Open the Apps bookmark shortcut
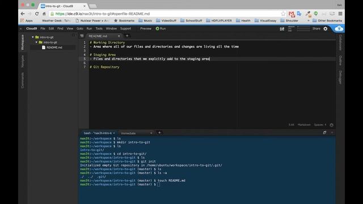Viewport: 363px width, 204px height. [27, 20]
